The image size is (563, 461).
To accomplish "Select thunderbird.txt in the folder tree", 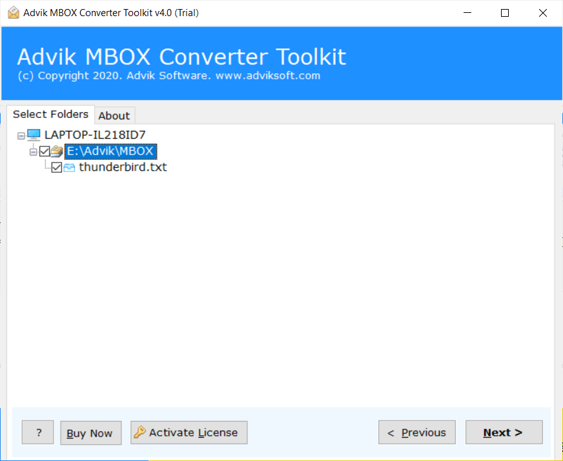I will click(x=123, y=167).
